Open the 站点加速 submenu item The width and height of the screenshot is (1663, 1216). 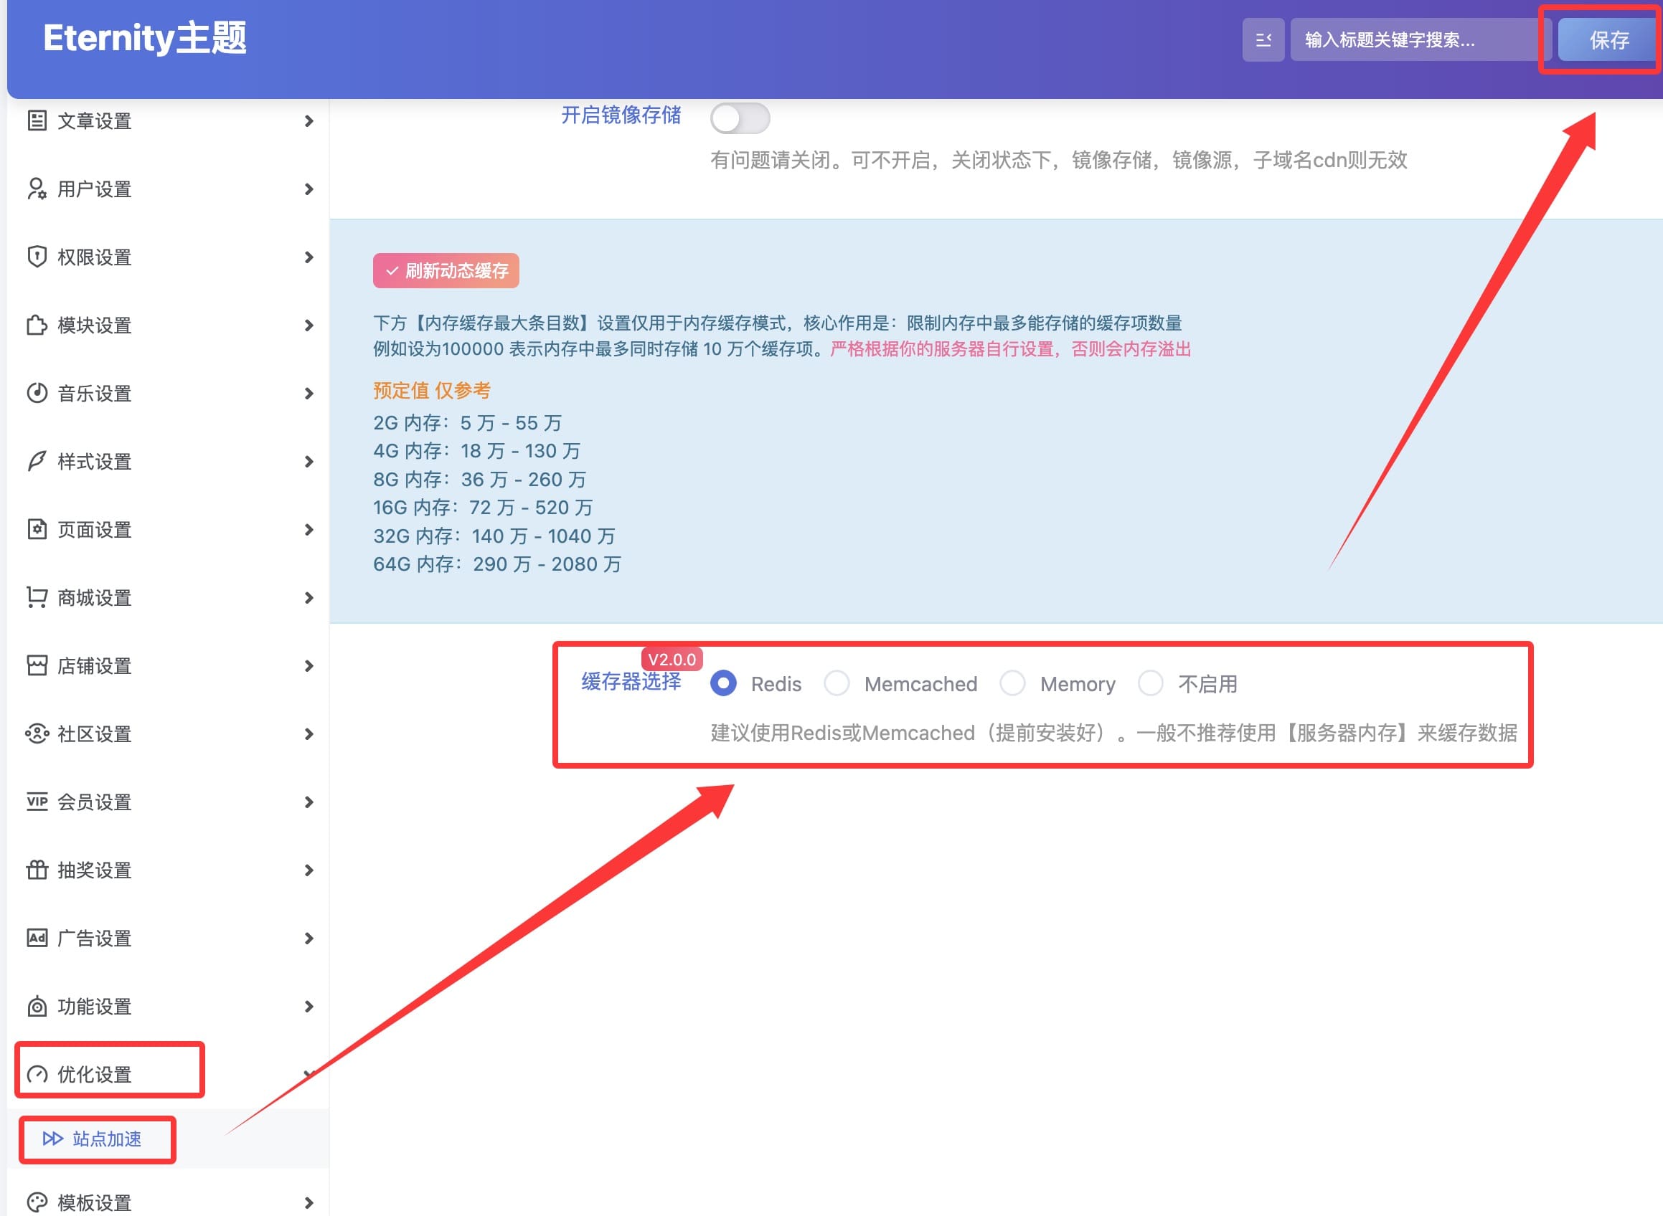(106, 1139)
